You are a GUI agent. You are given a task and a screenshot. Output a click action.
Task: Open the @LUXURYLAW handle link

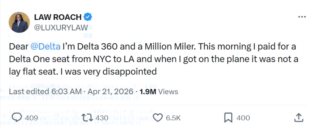60,27
